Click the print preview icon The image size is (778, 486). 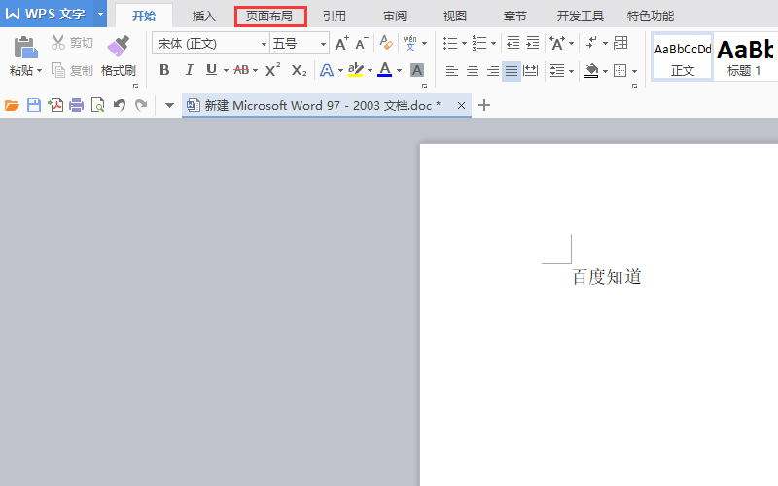(98, 105)
